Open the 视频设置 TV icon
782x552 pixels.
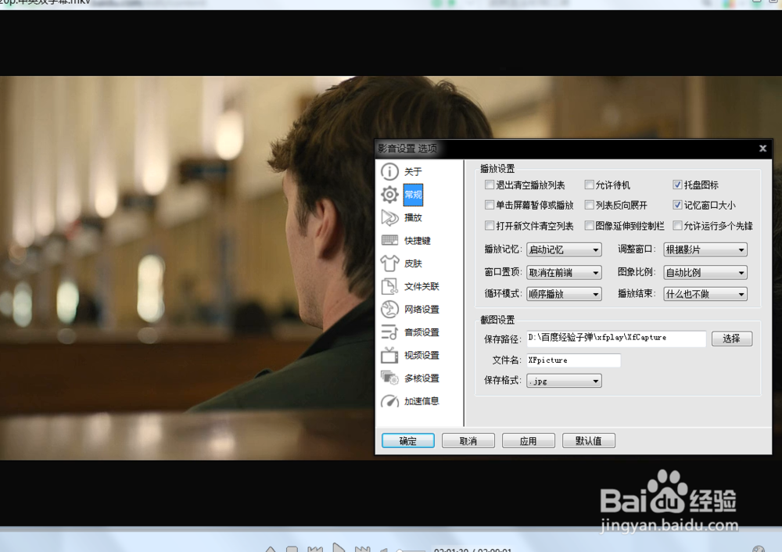(389, 355)
